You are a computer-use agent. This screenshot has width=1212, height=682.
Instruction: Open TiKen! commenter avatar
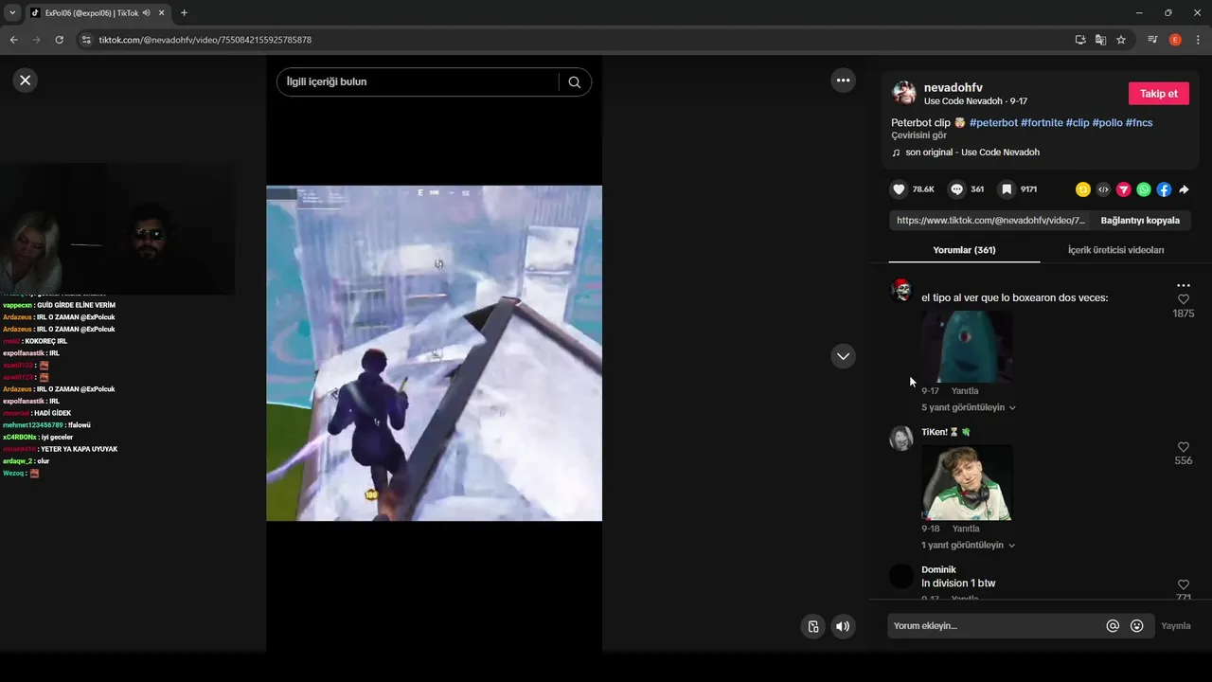(x=901, y=439)
